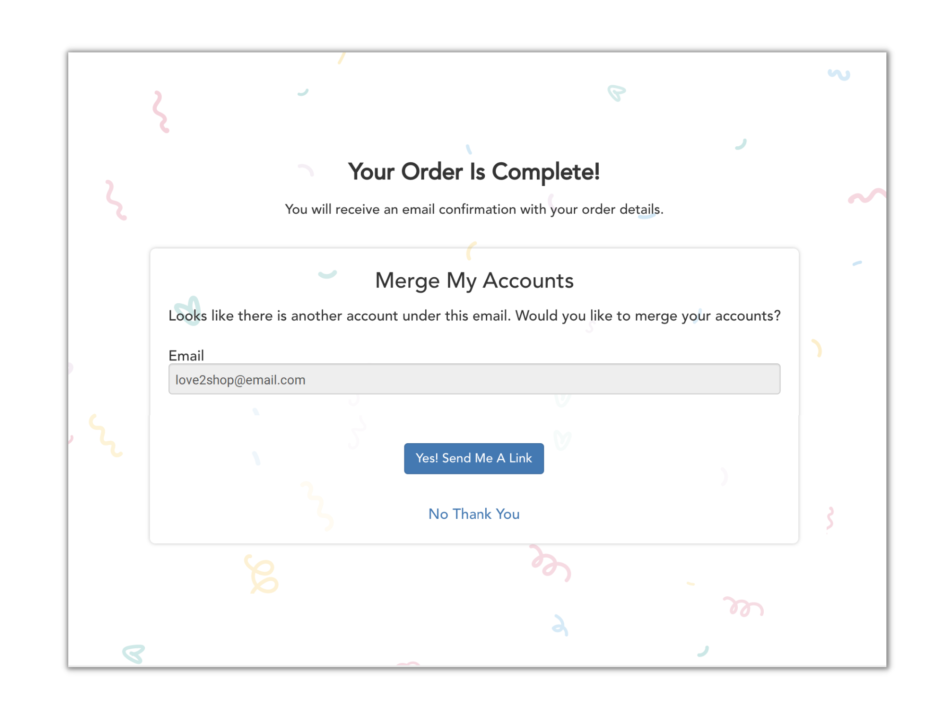
Task: Click the teal heart confetti near top right
Action: [x=616, y=92]
